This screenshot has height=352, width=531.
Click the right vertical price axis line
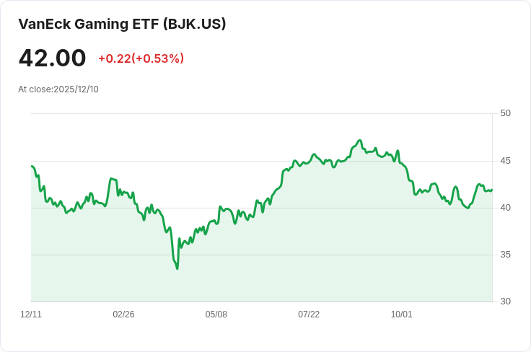[x=492, y=208]
